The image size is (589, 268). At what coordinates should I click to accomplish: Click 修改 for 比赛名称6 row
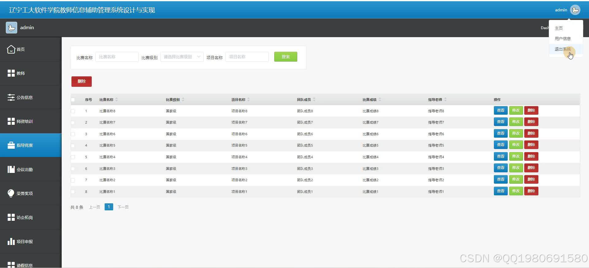point(516,133)
